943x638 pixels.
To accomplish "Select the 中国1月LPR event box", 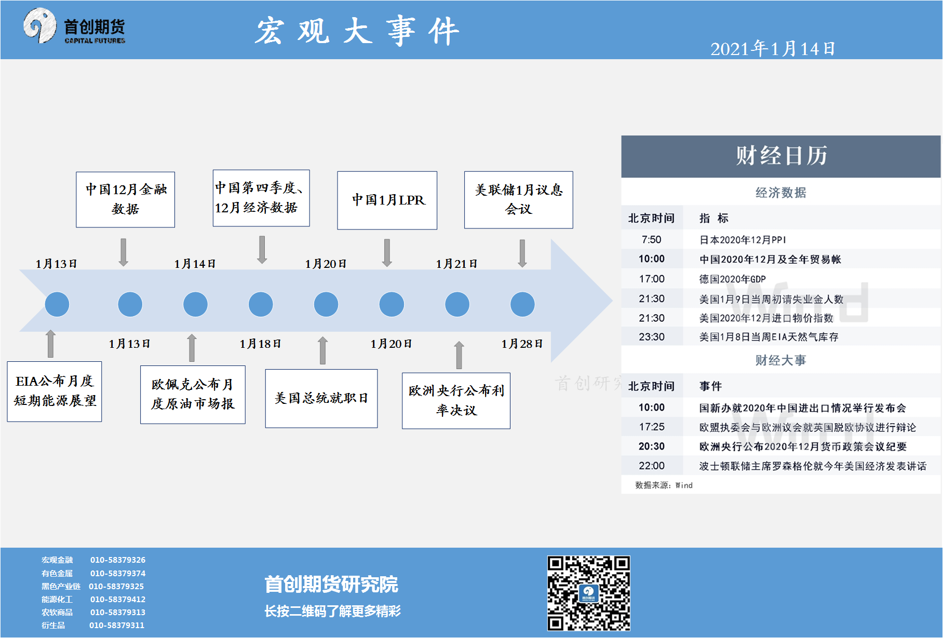I will coord(387,200).
